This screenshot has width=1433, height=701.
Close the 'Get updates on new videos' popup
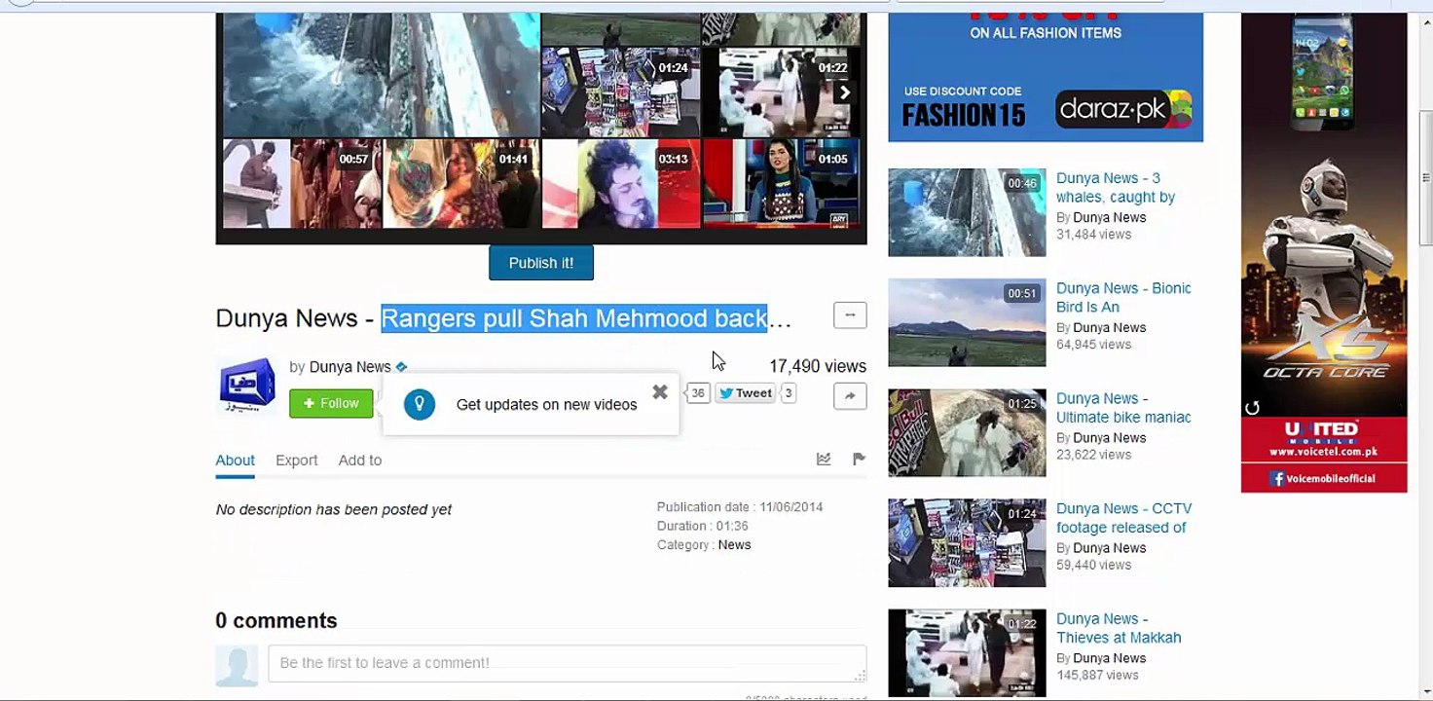(x=660, y=392)
